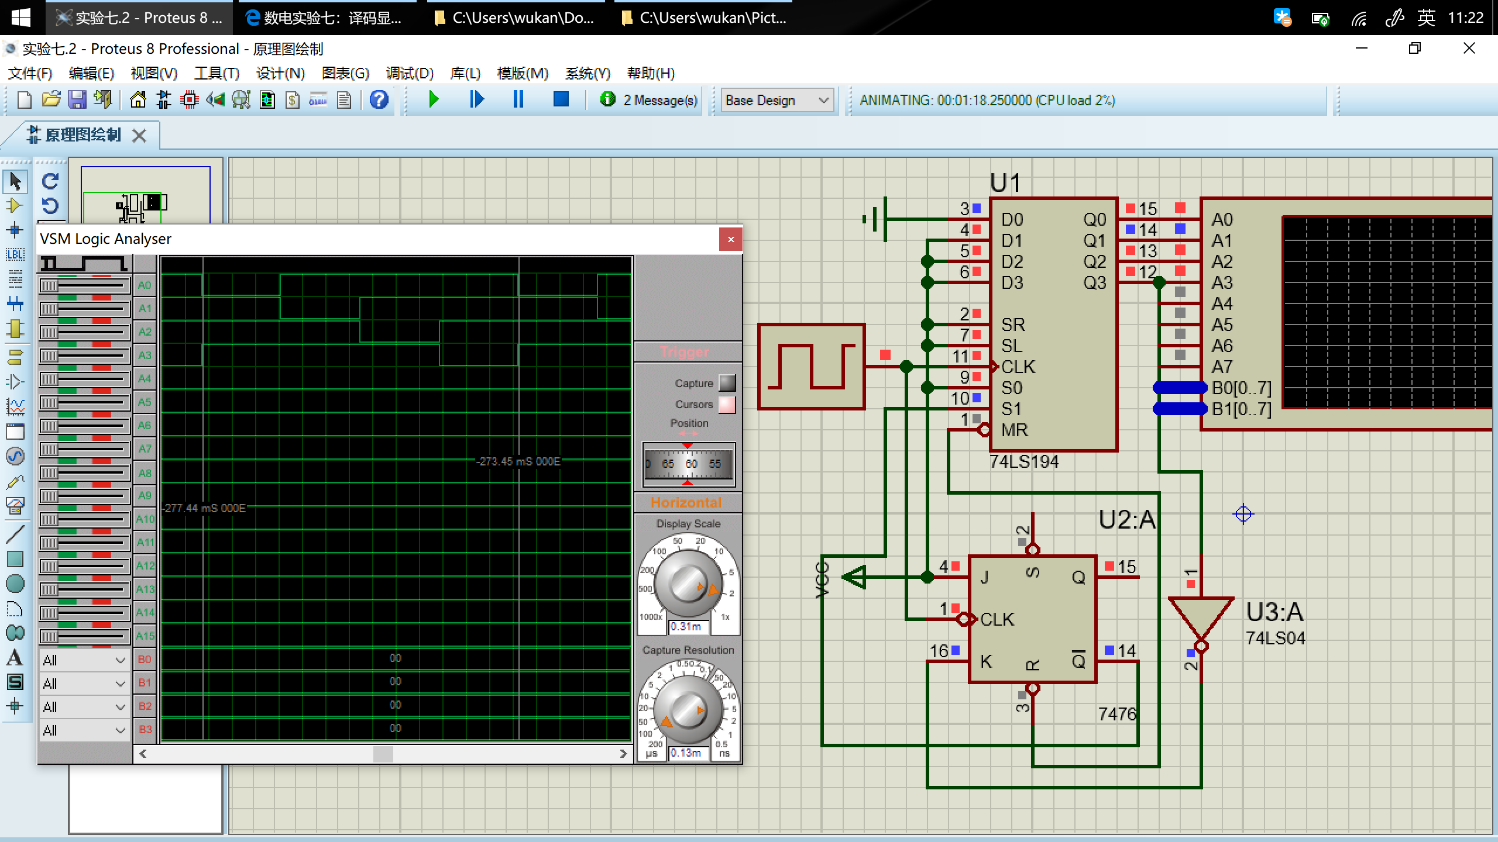The image size is (1498, 842).
Task: Stop the simulation with the blue square
Action: pyautogui.click(x=561, y=99)
